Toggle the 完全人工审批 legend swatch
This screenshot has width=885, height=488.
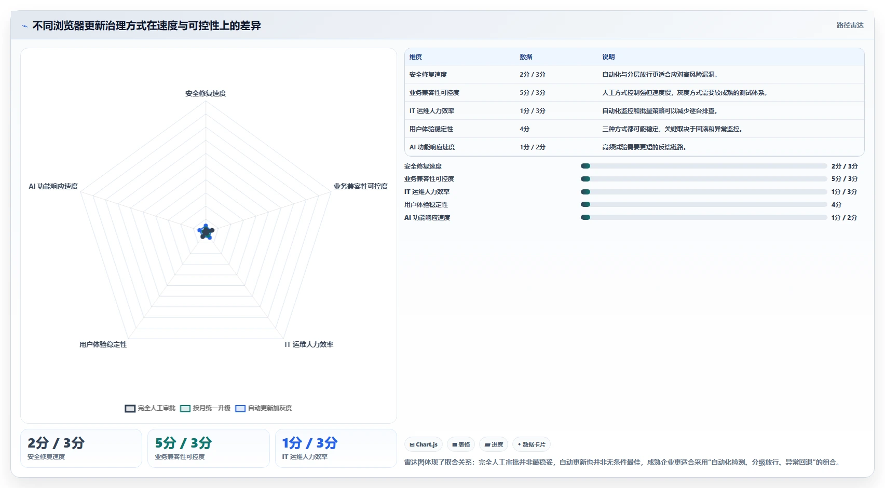pos(130,409)
